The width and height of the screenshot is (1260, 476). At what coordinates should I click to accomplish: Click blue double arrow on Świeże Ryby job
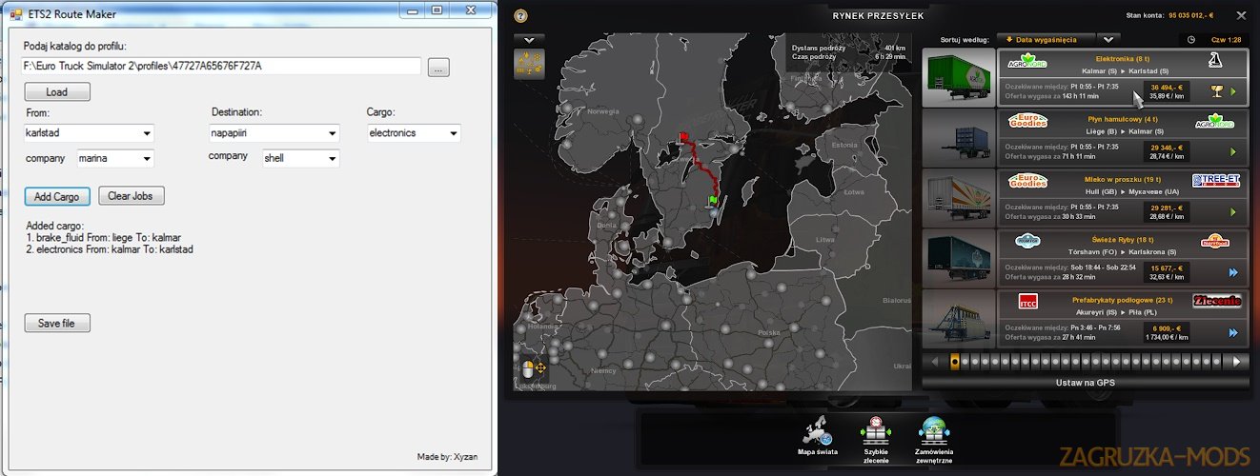(1233, 272)
